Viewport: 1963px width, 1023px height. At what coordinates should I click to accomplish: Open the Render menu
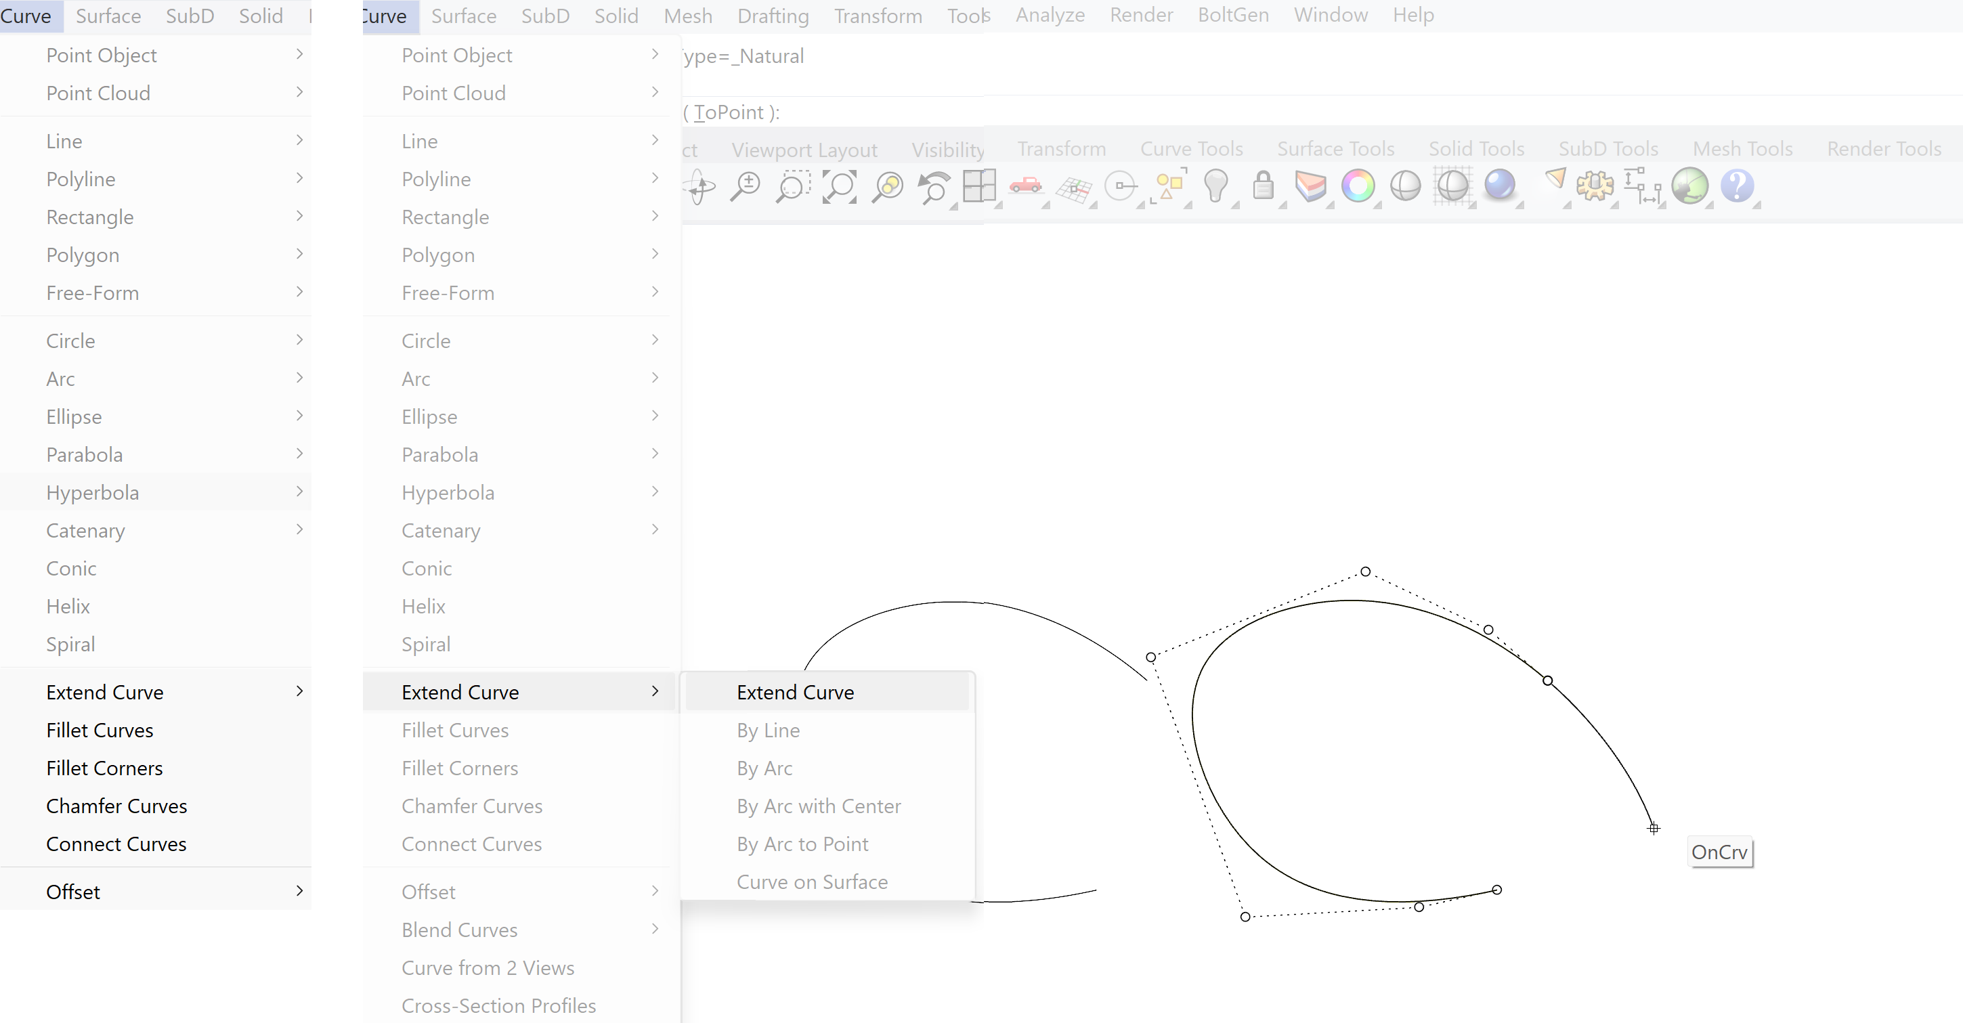[1142, 16]
